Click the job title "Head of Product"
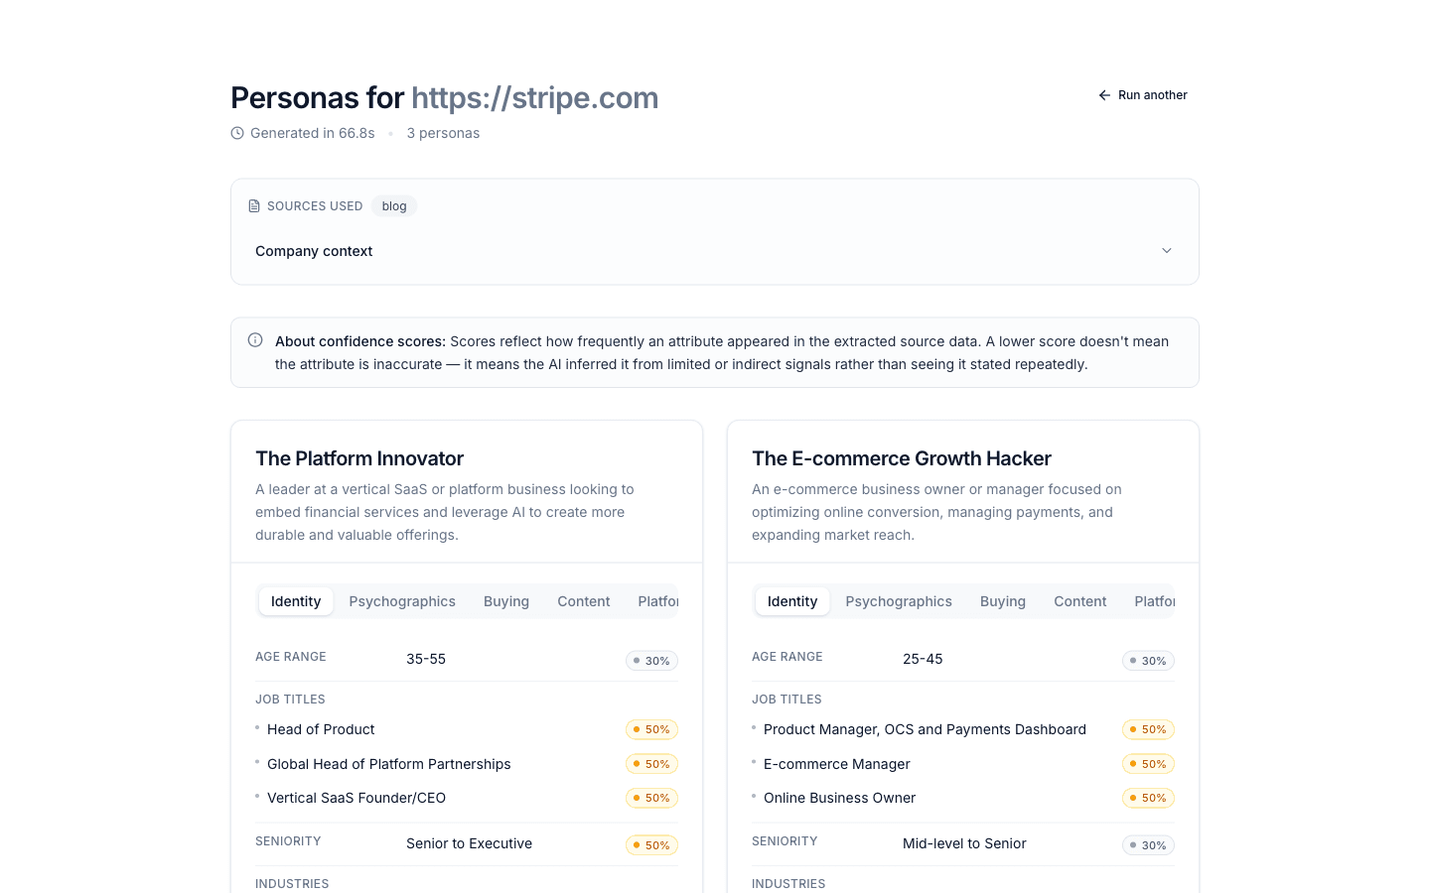The width and height of the screenshot is (1430, 893). (x=321, y=729)
